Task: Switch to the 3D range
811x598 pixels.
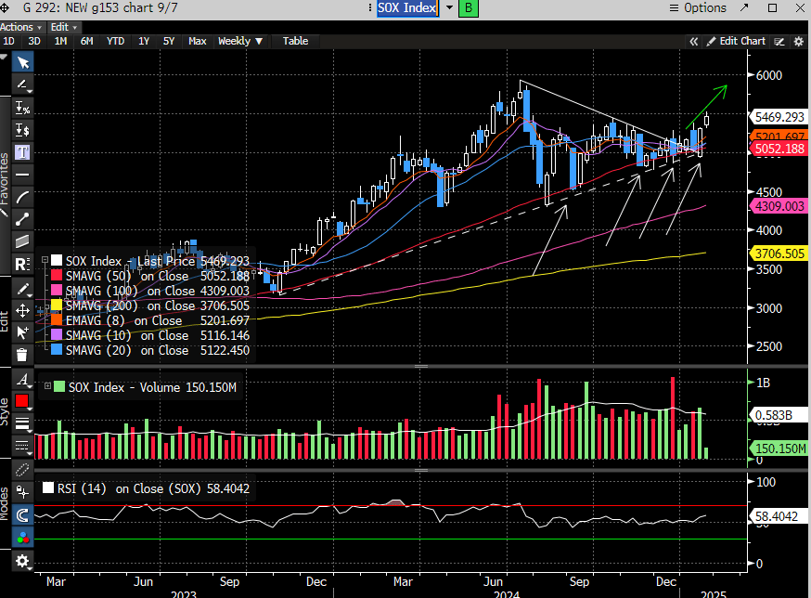Action: pos(34,41)
